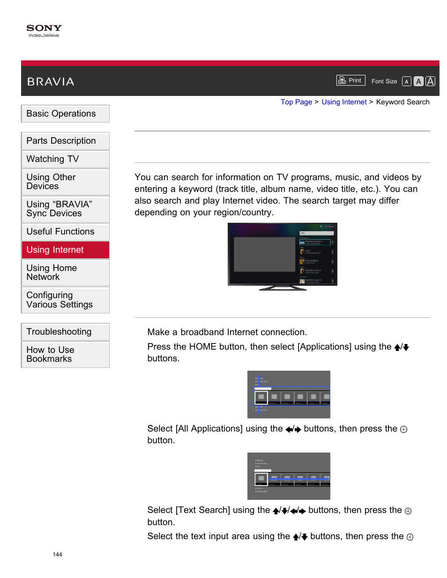Click the All Applications selection illustration

[x=289, y=476]
